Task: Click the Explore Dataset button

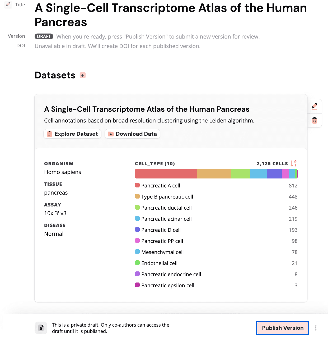Action: (72, 134)
